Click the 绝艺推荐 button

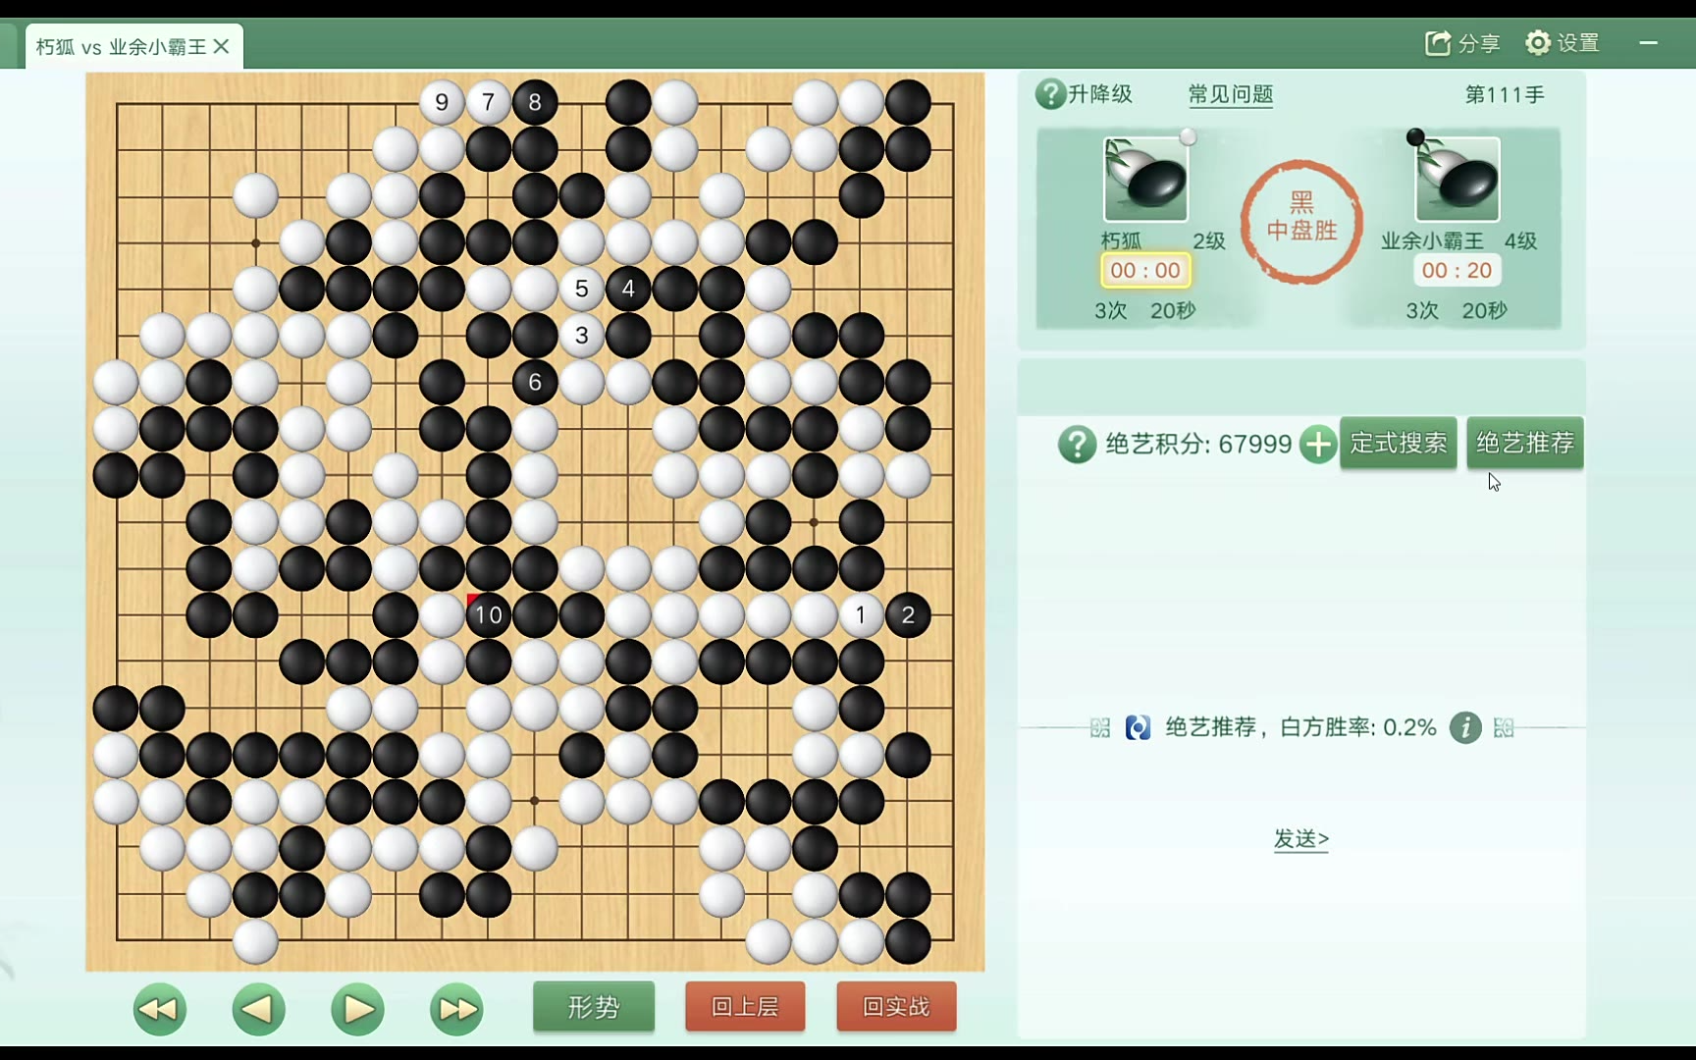click(x=1525, y=443)
